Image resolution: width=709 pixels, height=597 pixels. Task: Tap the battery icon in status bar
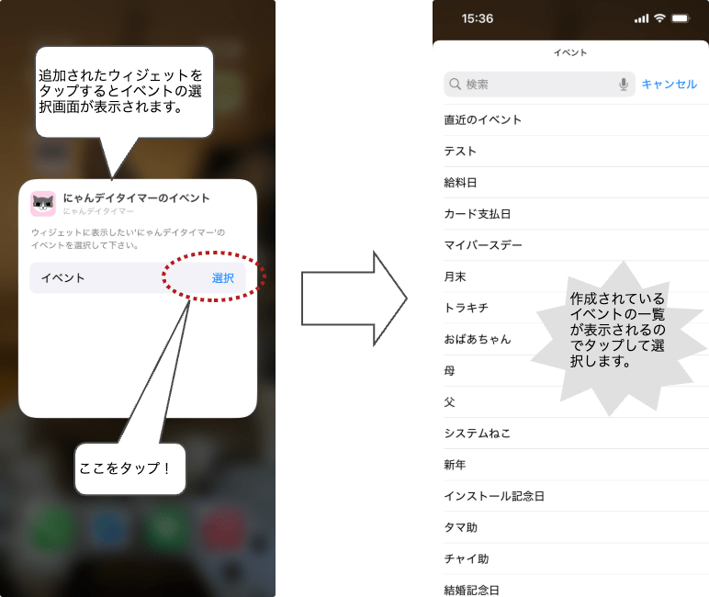click(x=681, y=18)
